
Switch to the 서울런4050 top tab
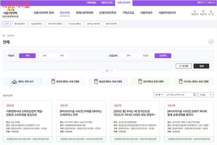pyautogui.click(x=107, y=3)
